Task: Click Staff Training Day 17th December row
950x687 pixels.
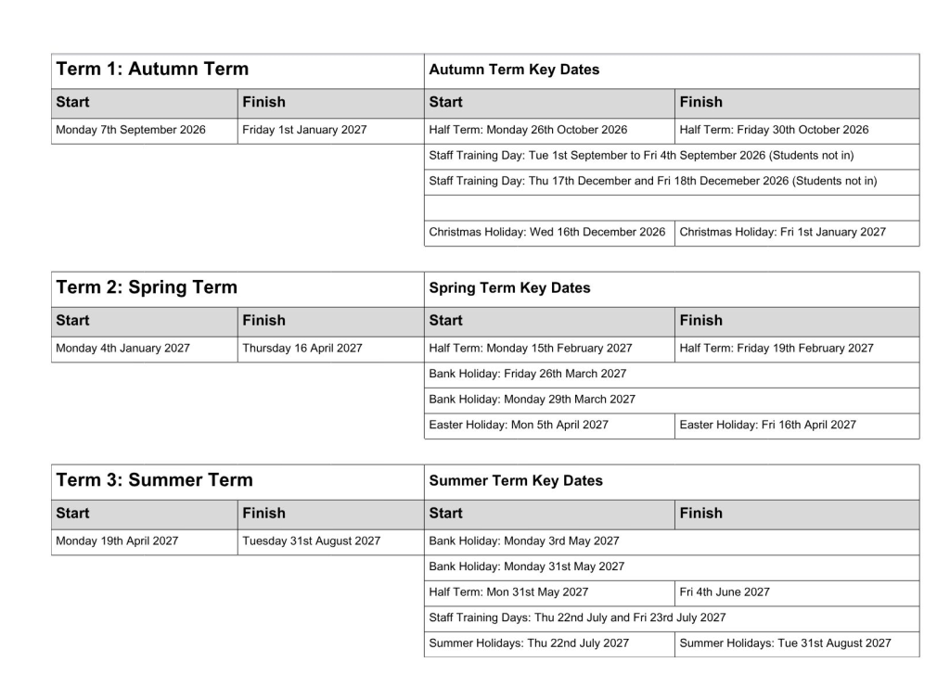Action: (x=672, y=183)
